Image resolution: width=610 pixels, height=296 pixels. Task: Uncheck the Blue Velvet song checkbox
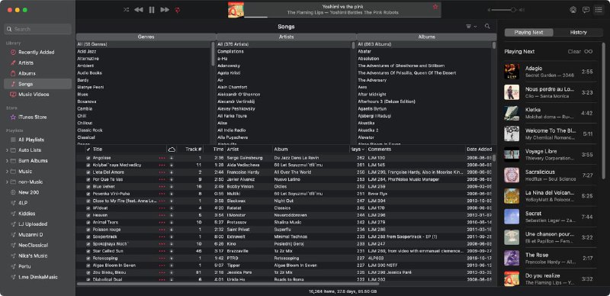pyautogui.click(x=88, y=187)
